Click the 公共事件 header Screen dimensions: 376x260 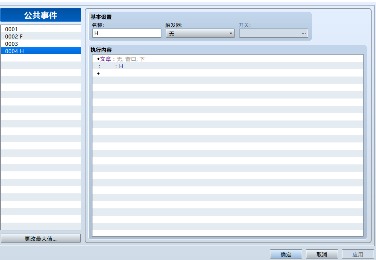[41, 15]
